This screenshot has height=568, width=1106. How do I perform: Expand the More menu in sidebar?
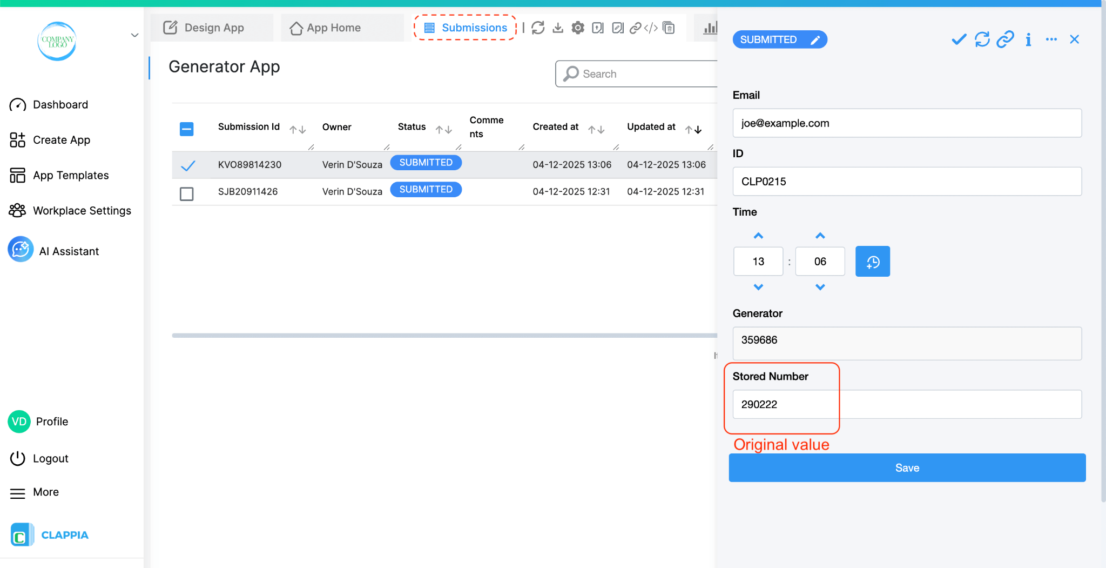coord(35,492)
